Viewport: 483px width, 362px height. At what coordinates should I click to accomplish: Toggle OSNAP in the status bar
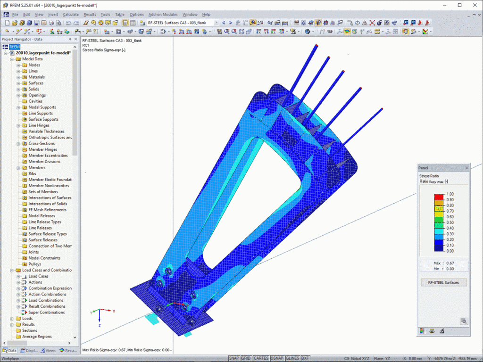click(276, 358)
